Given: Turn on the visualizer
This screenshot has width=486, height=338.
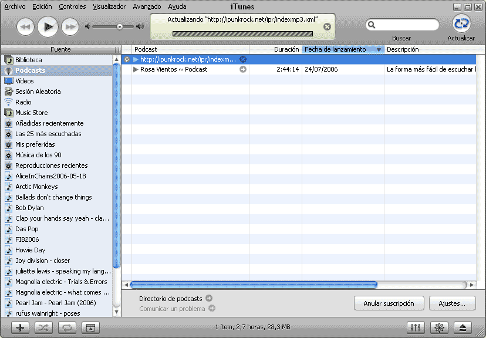Looking at the screenshot, I should (x=439, y=327).
